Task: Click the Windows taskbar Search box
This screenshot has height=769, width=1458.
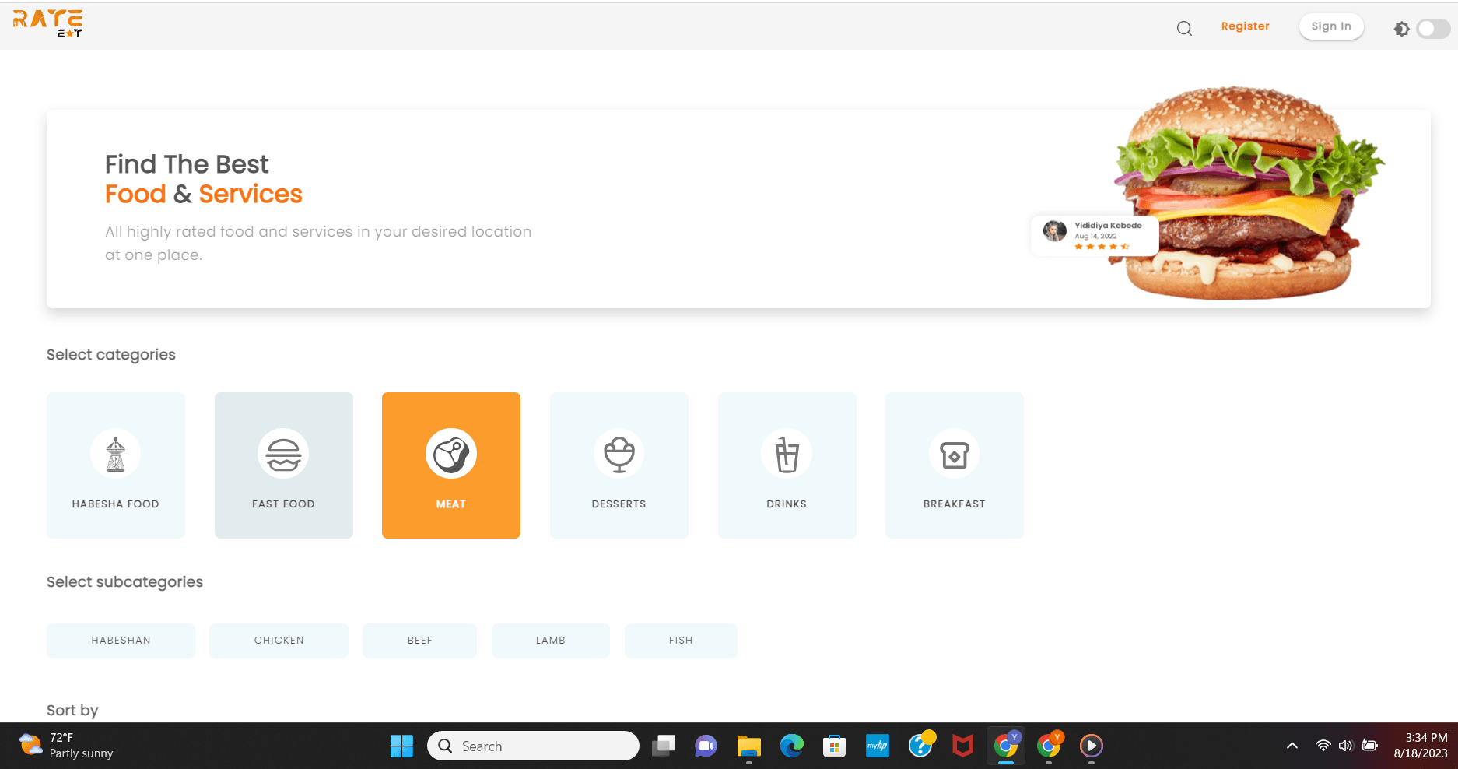Action: 533,746
